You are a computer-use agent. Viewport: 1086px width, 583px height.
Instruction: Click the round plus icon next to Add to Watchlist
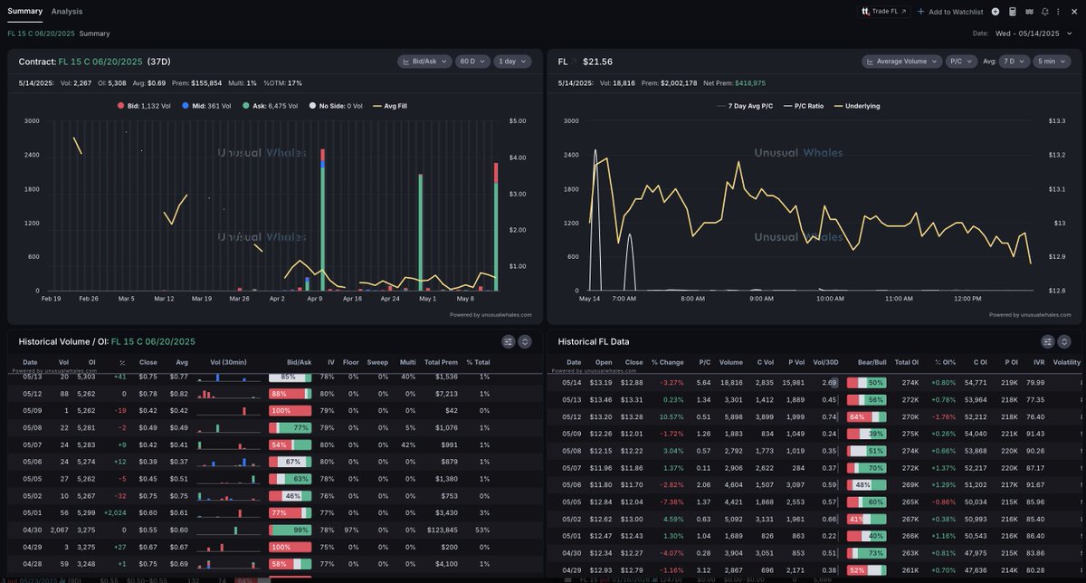(x=995, y=12)
